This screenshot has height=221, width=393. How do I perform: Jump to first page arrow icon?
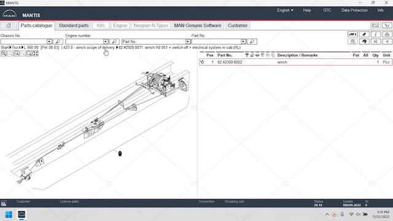pyautogui.click(x=375, y=42)
